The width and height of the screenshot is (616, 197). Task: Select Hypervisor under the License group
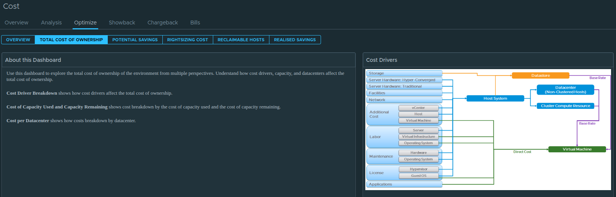[418, 169]
